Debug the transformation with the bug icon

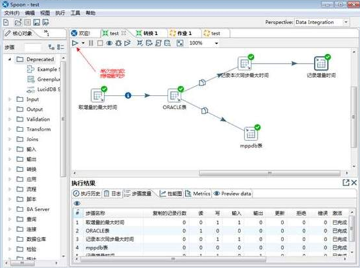(118, 43)
